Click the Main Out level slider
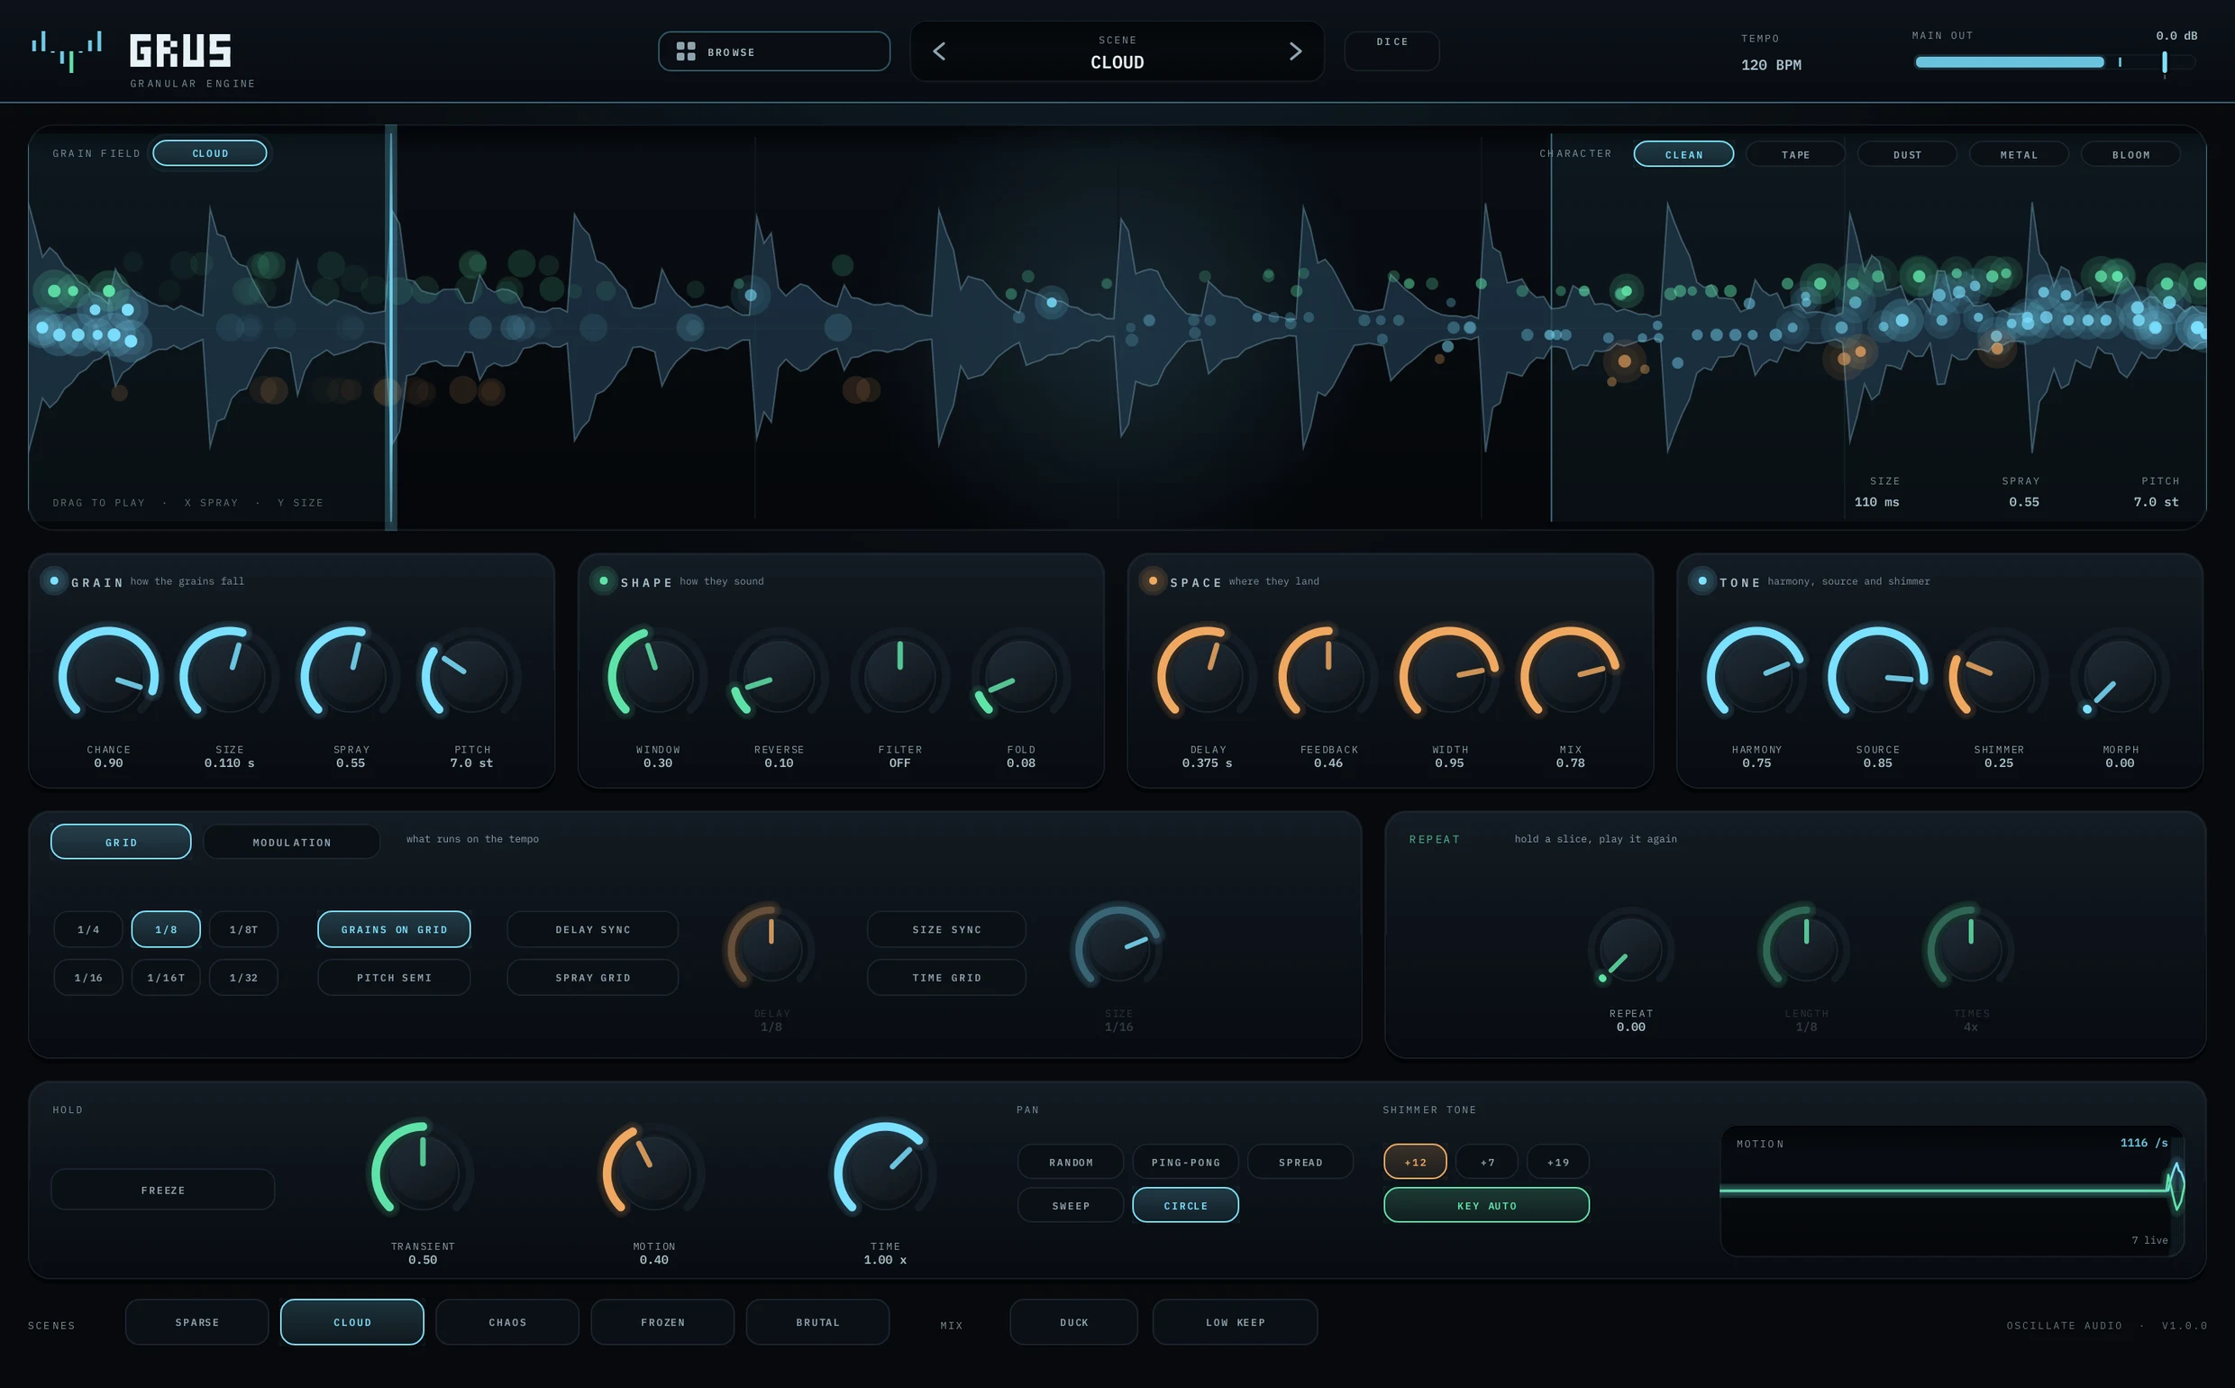This screenshot has height=1388, width=2235. [2054, 62]
